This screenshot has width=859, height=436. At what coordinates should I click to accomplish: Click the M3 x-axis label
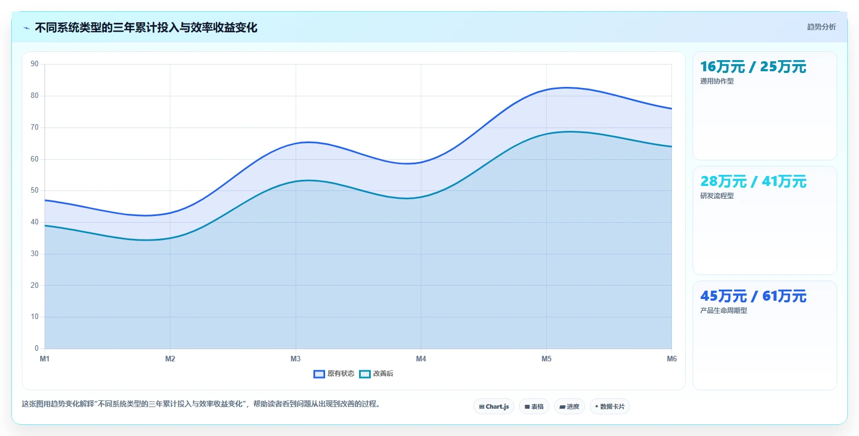pyautogui.click(x=296, y=359)
